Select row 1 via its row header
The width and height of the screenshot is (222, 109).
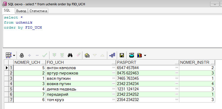click(11, 68)
